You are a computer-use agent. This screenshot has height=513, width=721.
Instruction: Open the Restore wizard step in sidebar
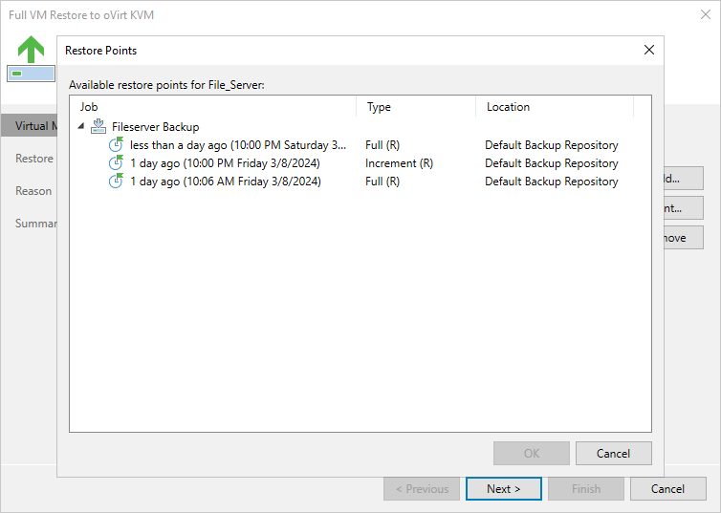pyautogui.click(x=34, y=159)
